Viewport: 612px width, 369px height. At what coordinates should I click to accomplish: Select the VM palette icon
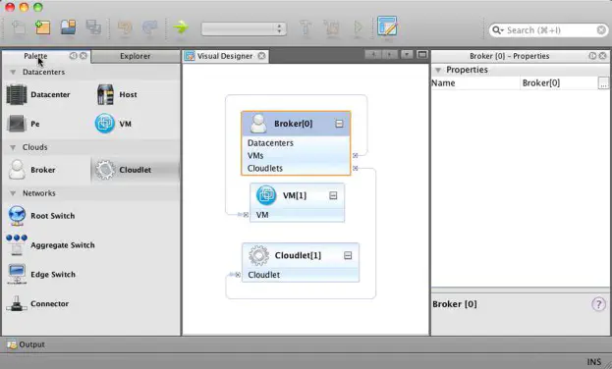pos(104,124)
